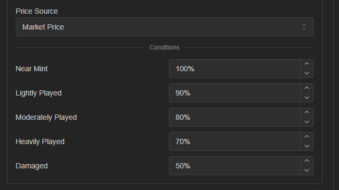Increase the Moderately Played percentage
Viewport: 339px width, 190px height.
tap(307, 112)
